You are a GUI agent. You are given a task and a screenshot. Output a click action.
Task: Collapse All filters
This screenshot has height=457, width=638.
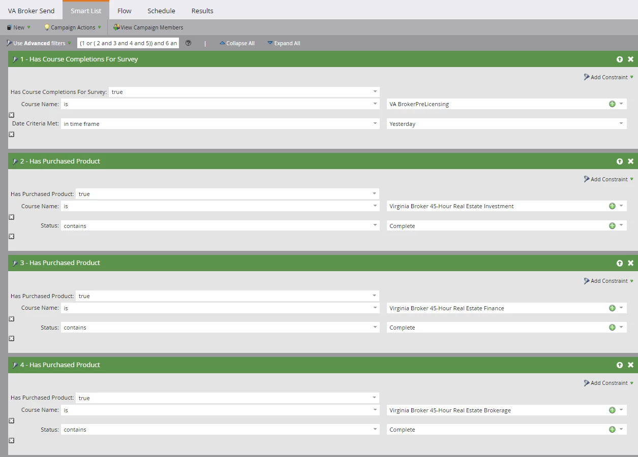[237, 43]
